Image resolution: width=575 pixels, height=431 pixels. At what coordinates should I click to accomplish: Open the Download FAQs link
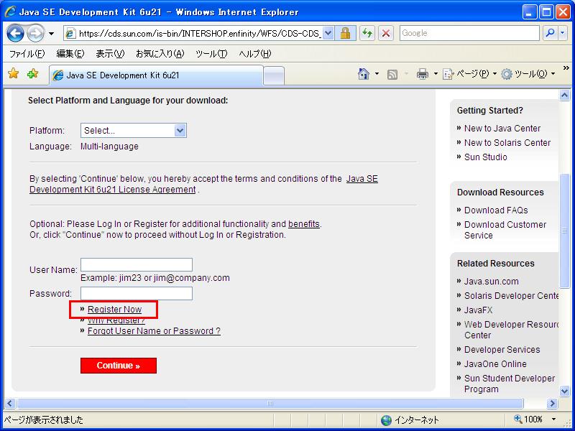496,210
